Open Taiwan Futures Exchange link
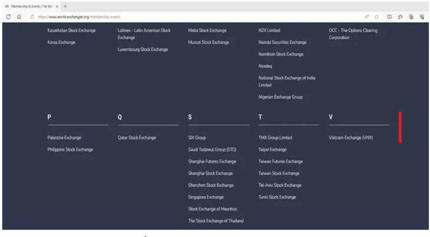The width and height of the screenshot is (430, 237). 281,162
